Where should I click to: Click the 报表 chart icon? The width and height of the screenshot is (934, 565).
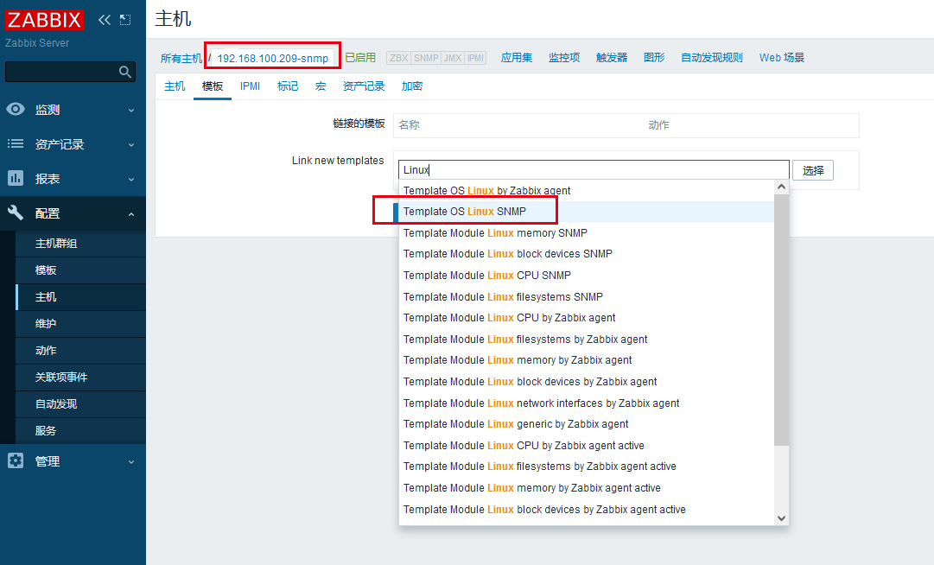(16, 179)
